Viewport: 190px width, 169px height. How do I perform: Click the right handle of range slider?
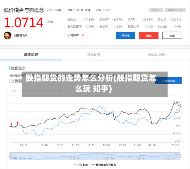pyautogui.click(x=180, y=156)
